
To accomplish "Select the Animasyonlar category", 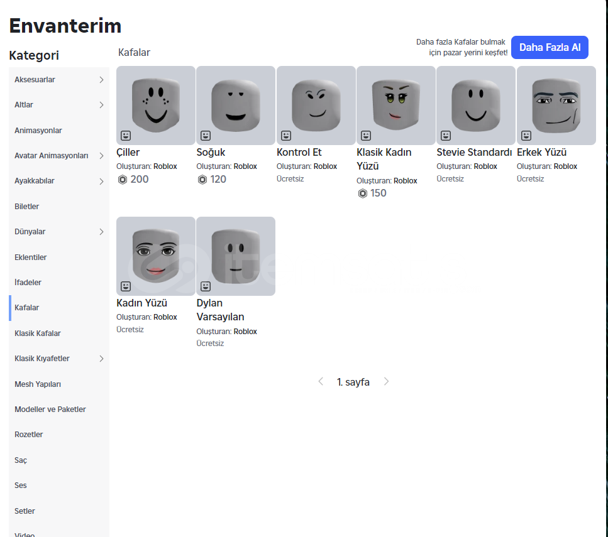I will (59, 131).
